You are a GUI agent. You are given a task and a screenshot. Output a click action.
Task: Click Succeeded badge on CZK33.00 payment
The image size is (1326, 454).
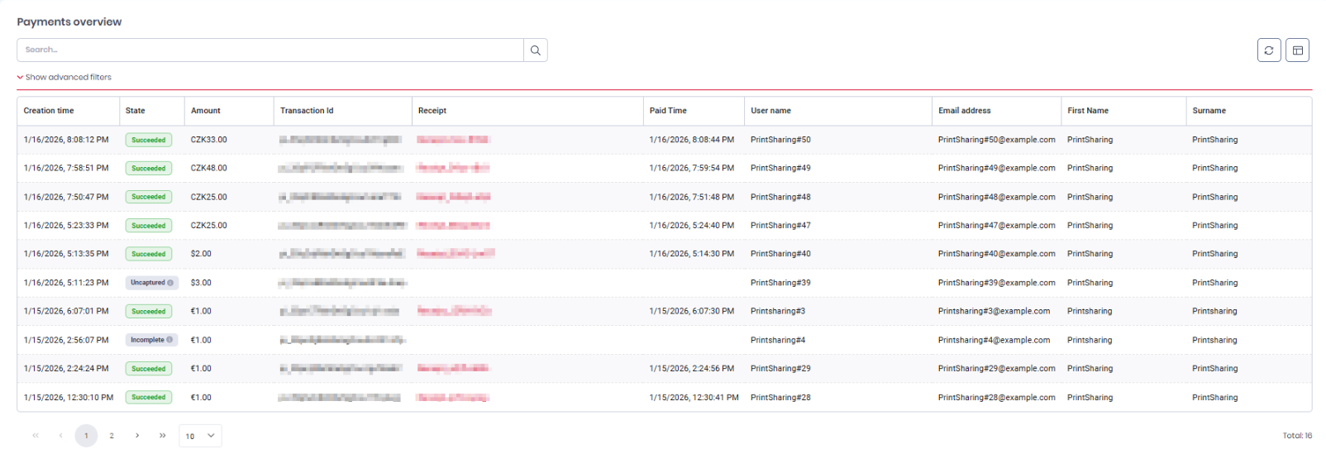pyautogui.click(x=149, y=140)
